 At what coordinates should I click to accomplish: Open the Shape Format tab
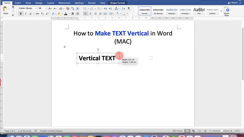pyautogui.click(x=117, y=3)
